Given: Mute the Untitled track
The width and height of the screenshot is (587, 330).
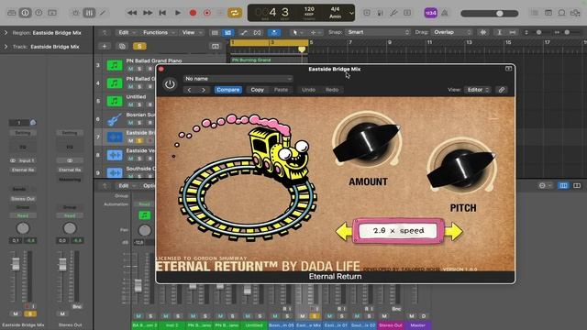Looking at the screenshot, I should pos(130,104).
